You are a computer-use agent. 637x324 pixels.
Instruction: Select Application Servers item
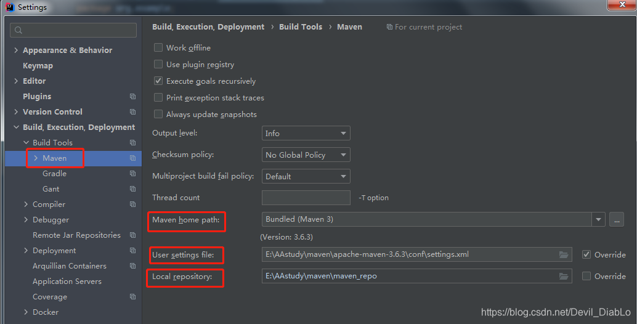coord(67,281)
